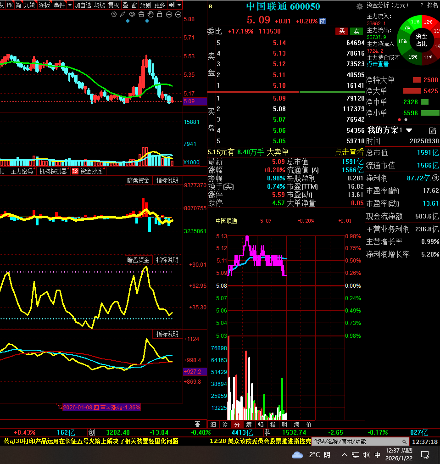Image resolution: width=440 pixels, height=464 pixels.
Task: Toggle the chart lock icon
Action: click(x=160, y=14)
